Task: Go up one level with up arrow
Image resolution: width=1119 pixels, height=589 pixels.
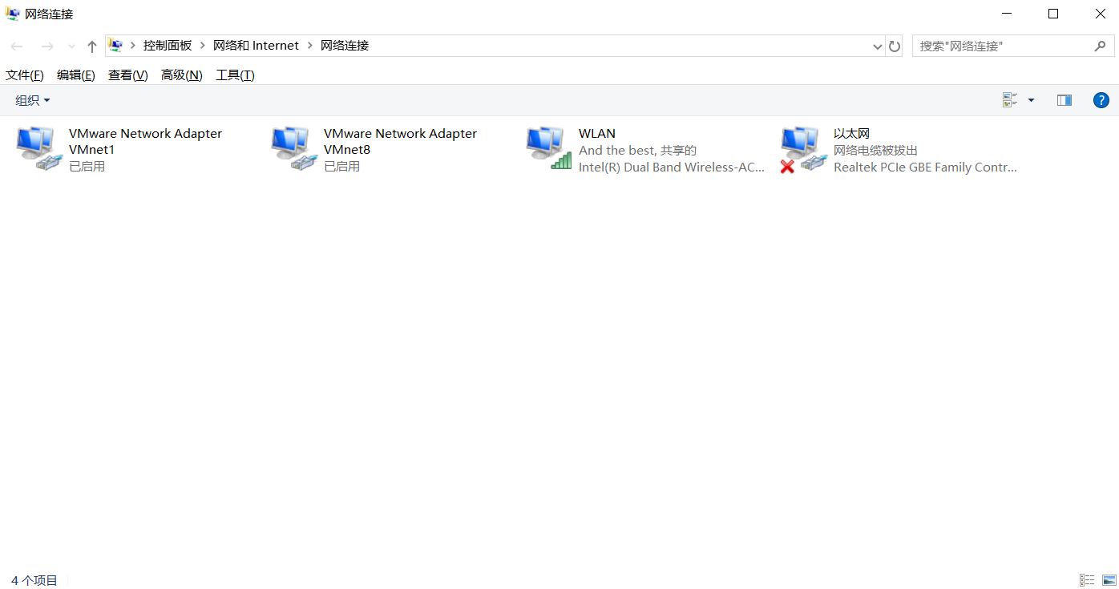Action: pos(92,46)
